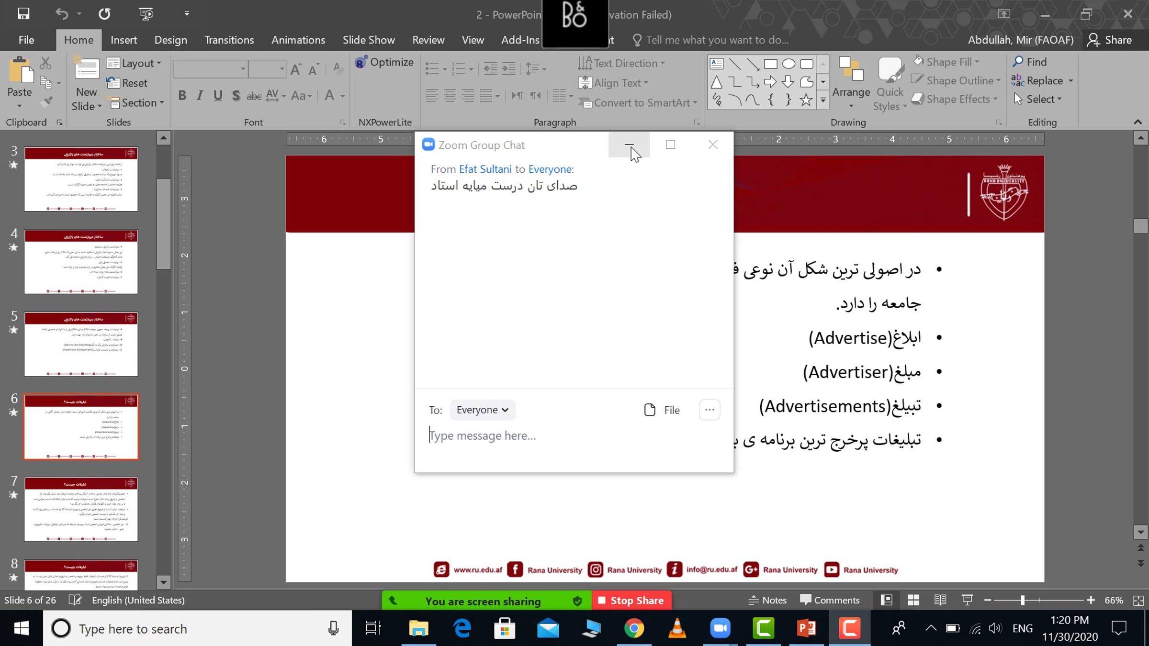Viewport: 1149px width, 646px height.
Task: Open VLC media player from taskbar
Action: pos(677,628)
